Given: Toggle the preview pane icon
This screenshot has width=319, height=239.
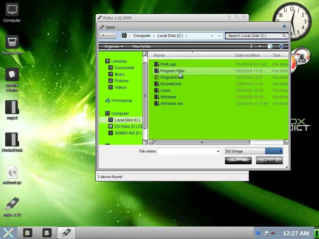Looking at the screenshot, I should (x=270, y=47).
